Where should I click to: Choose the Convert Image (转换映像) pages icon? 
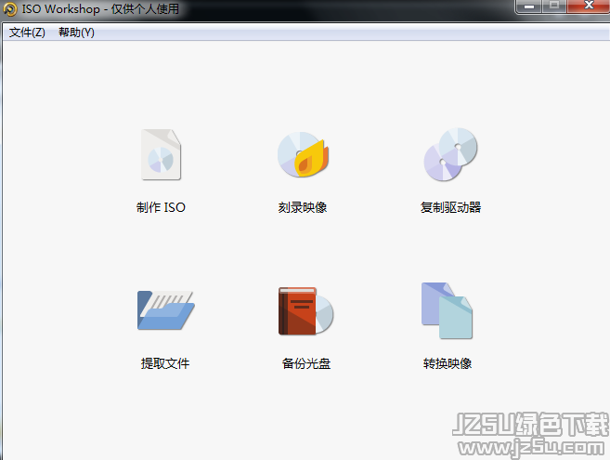447,310
